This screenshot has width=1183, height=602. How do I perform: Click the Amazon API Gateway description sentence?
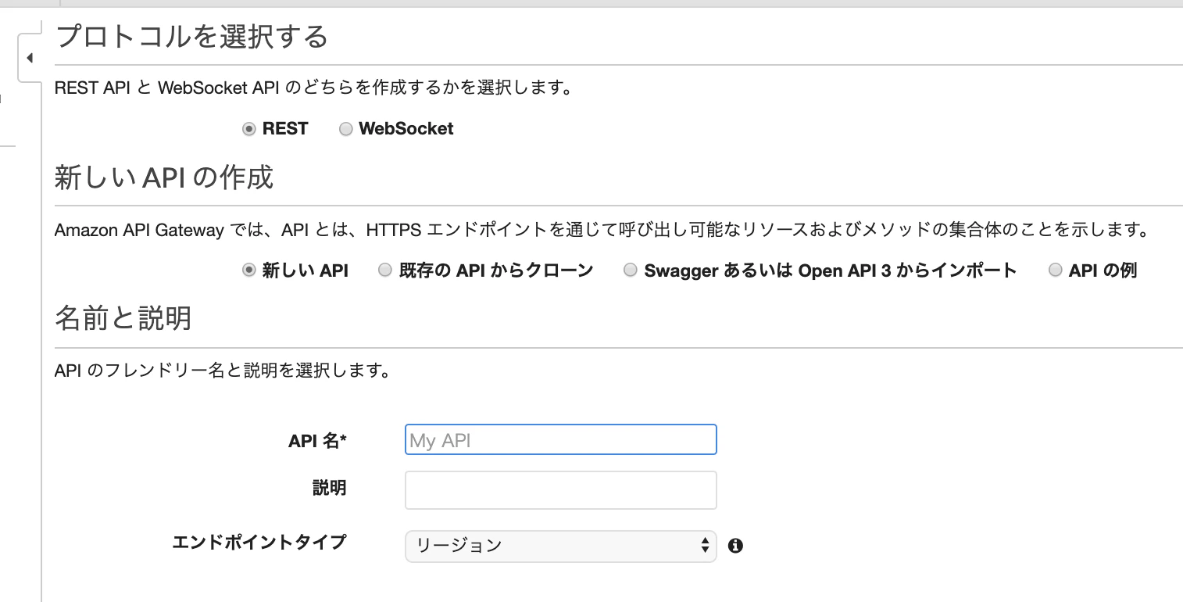point(602,231)
